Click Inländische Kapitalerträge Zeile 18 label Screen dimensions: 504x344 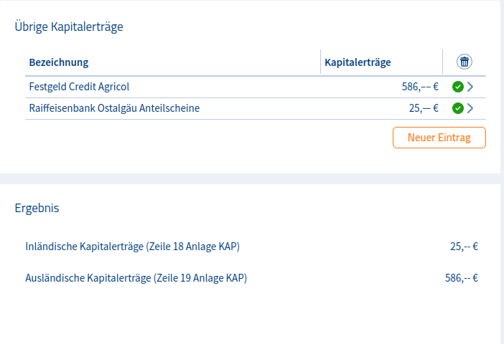click(x=132, y=247)
